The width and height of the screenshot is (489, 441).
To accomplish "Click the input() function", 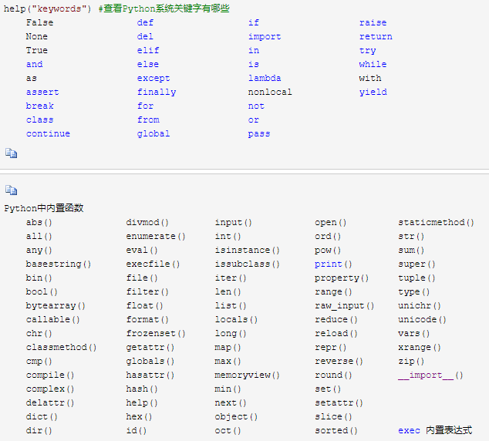I will 233,222.
